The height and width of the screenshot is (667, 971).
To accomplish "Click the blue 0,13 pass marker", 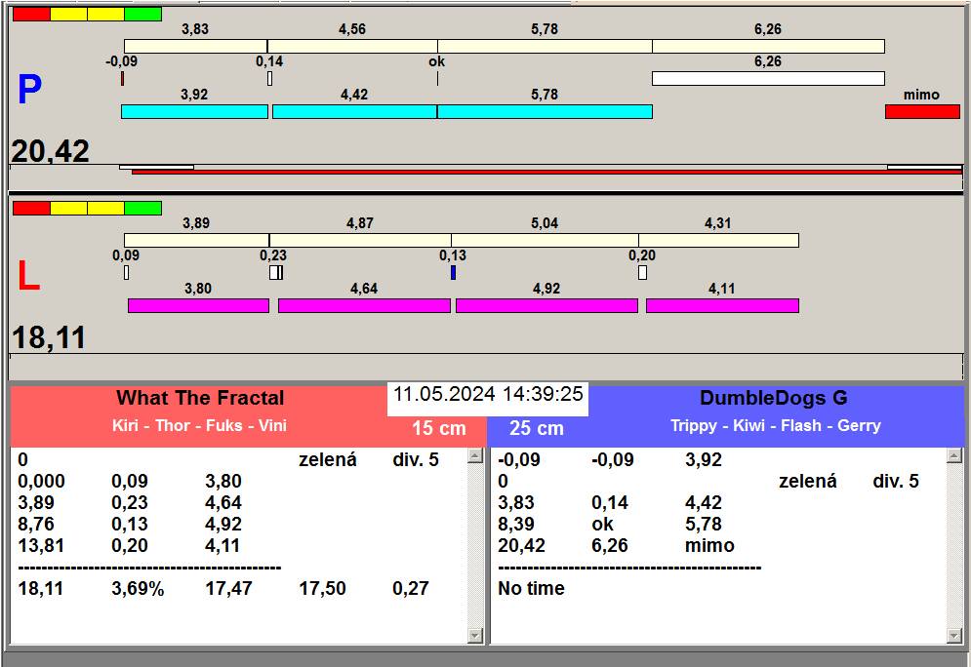I will click(x=453, y=273).
